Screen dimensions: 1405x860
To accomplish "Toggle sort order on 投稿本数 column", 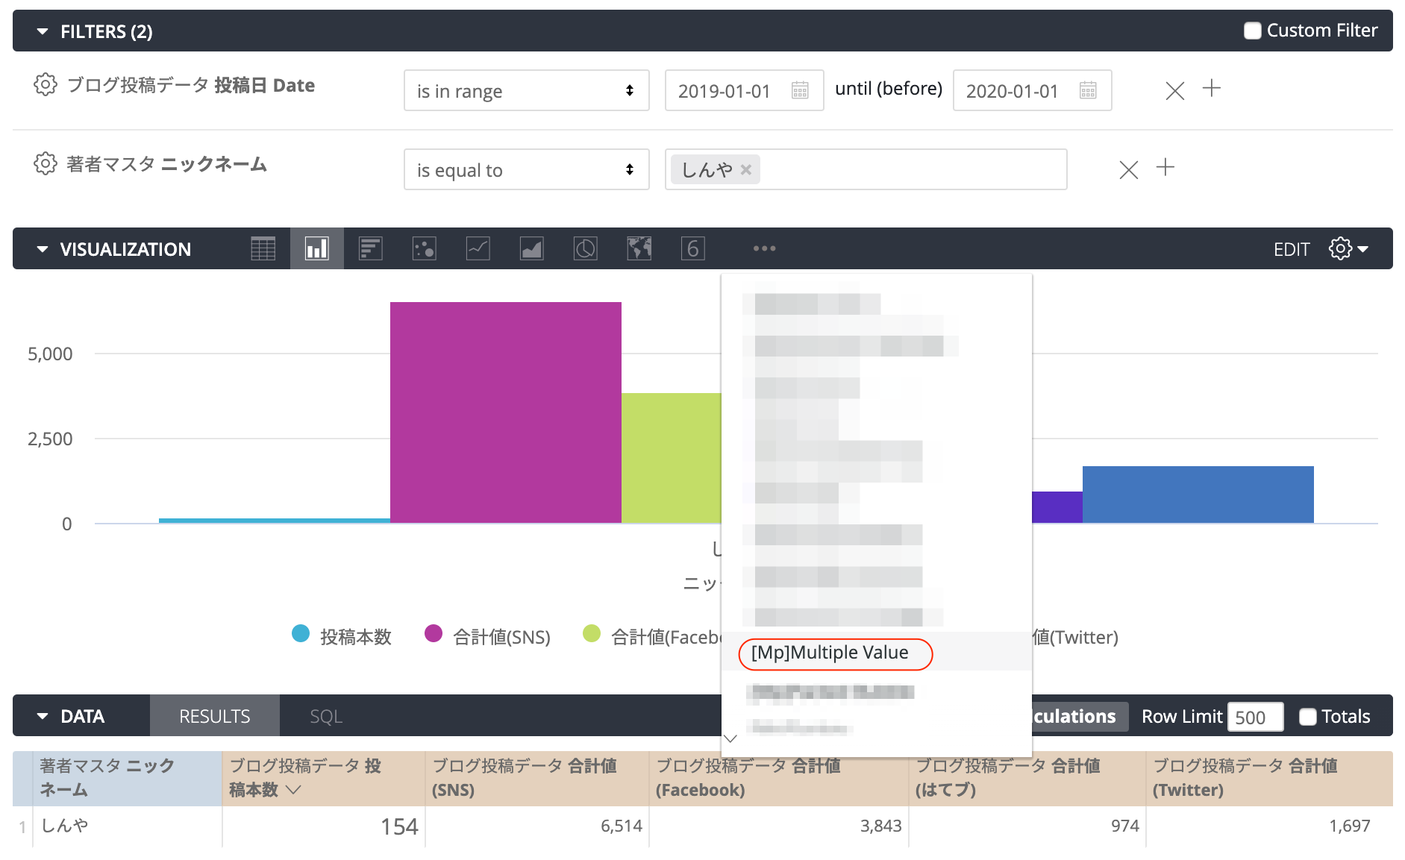I will coord(295,791).
